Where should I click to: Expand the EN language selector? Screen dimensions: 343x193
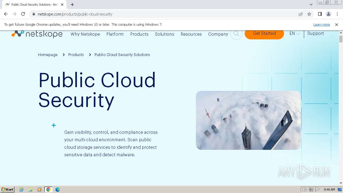[x=295, y=34]
